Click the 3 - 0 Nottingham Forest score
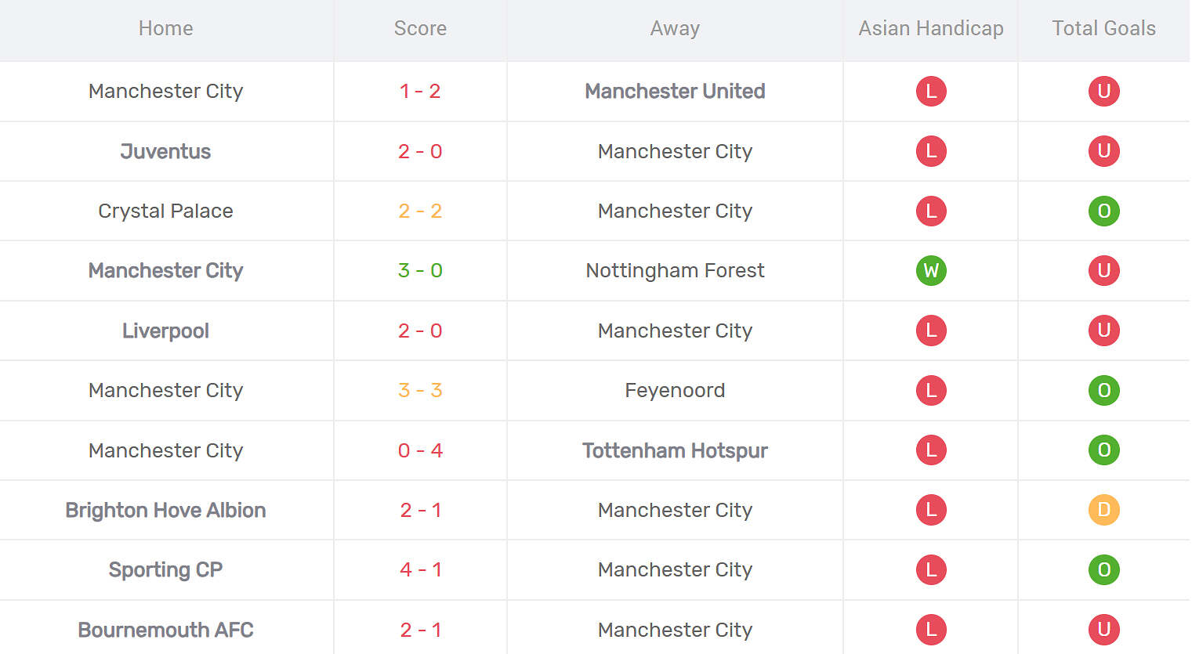This screenshot has height=654, width=1192. [420, 271]
